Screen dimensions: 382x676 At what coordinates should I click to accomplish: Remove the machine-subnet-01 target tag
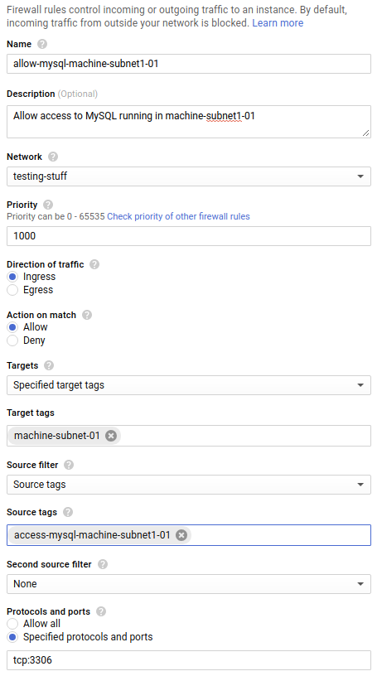click(111, 436)
